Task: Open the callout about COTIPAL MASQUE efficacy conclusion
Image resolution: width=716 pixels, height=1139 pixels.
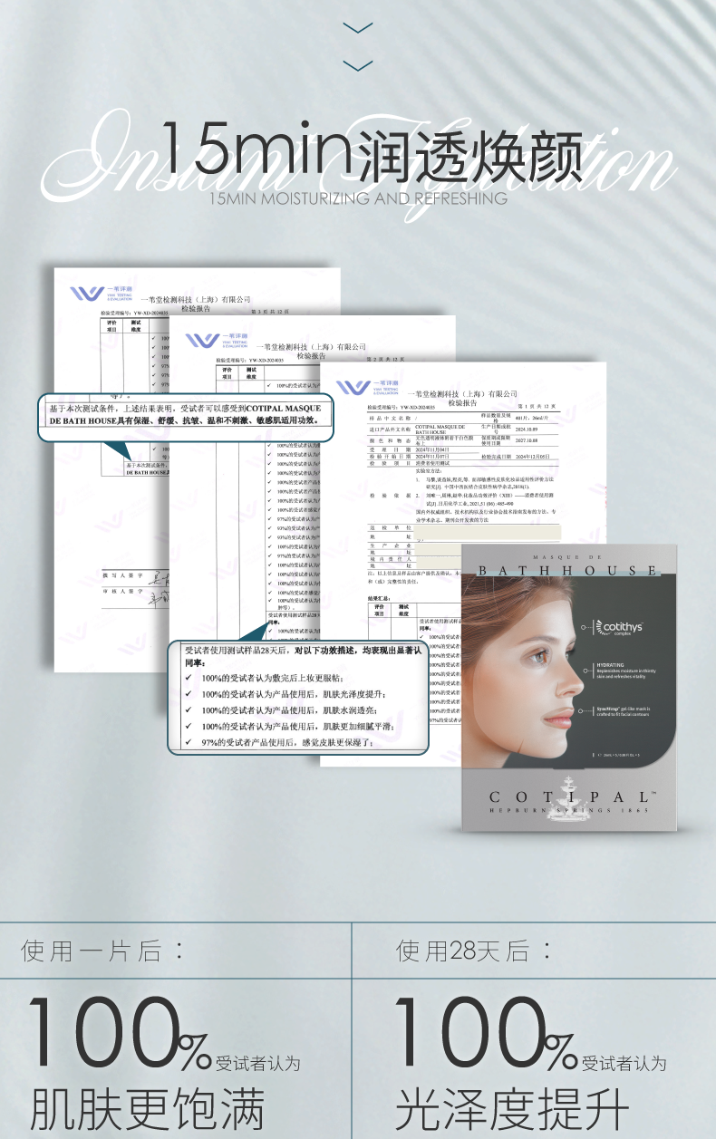Action: pyautogui.click(x=185, y=415)
